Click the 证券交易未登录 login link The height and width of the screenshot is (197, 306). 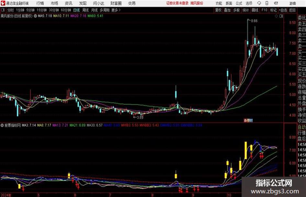tap(177, 3)
